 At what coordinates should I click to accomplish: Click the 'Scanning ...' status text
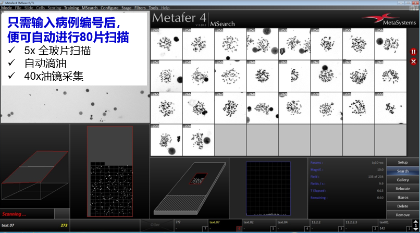(14, 214)
